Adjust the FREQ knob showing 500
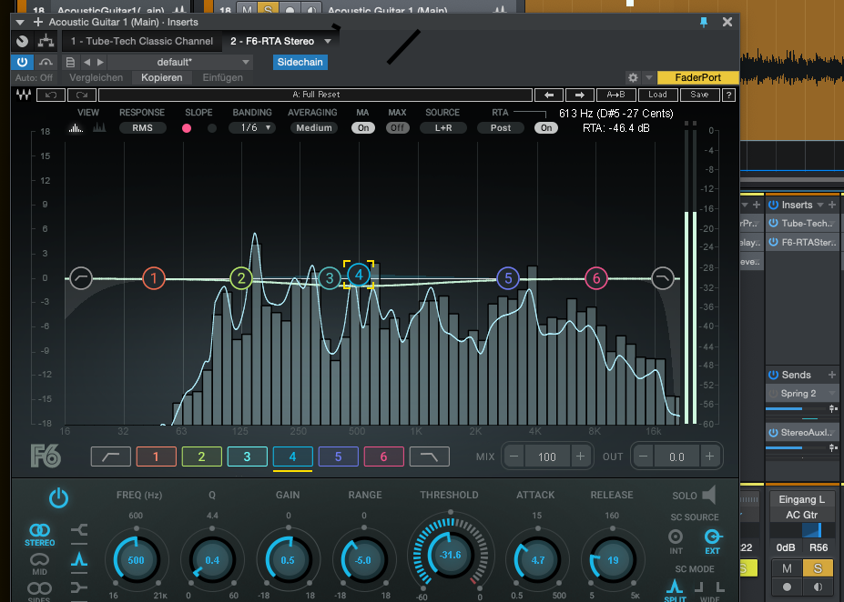 pos(136,560)
